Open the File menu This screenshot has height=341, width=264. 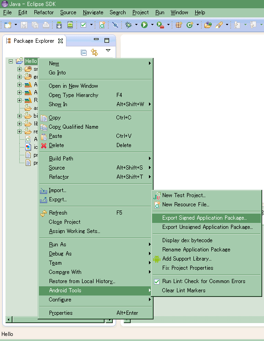pyautogui.click(x=7, y=12)
